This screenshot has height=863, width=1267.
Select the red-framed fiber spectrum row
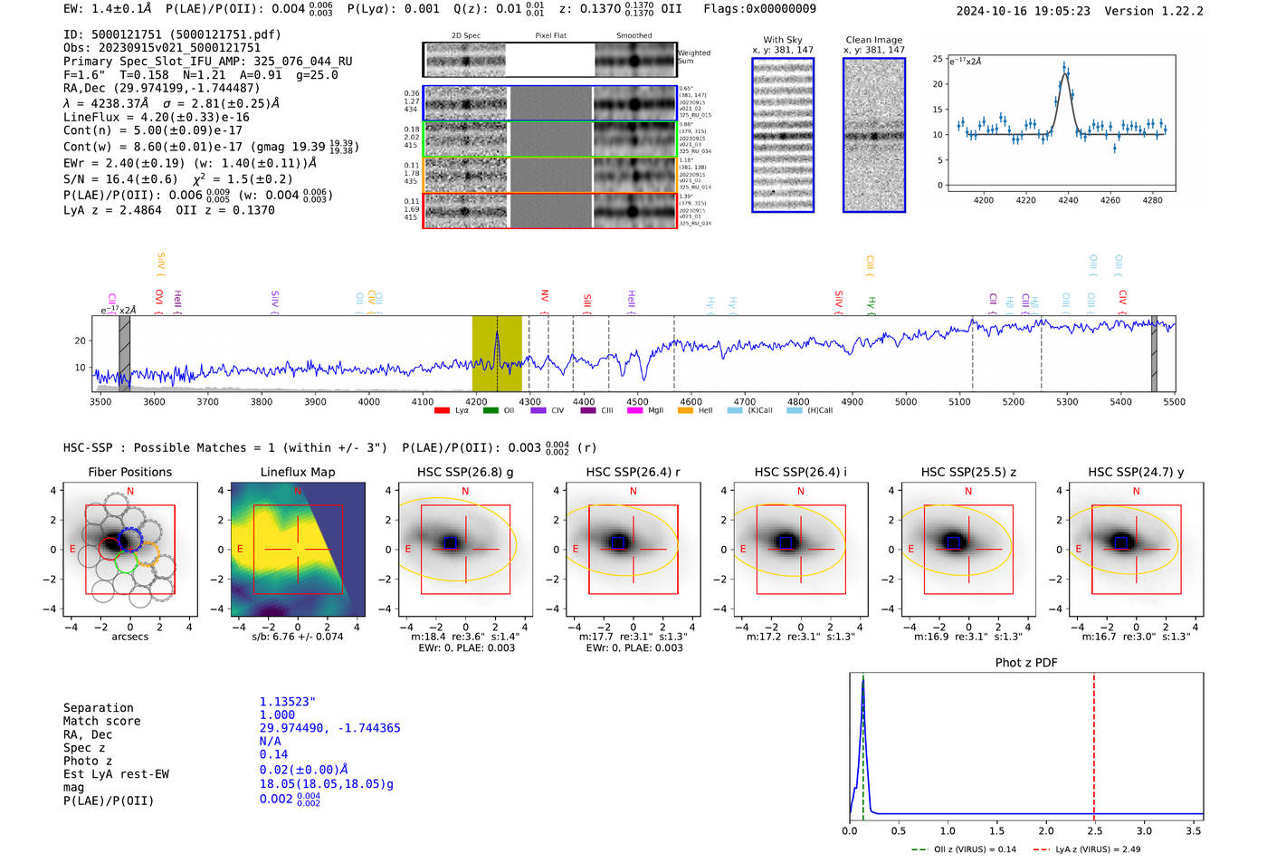pos(549,210)
